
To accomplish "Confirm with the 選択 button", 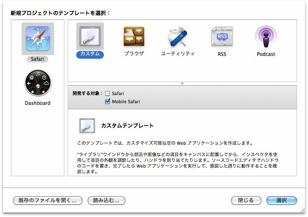I will (282, 200).
